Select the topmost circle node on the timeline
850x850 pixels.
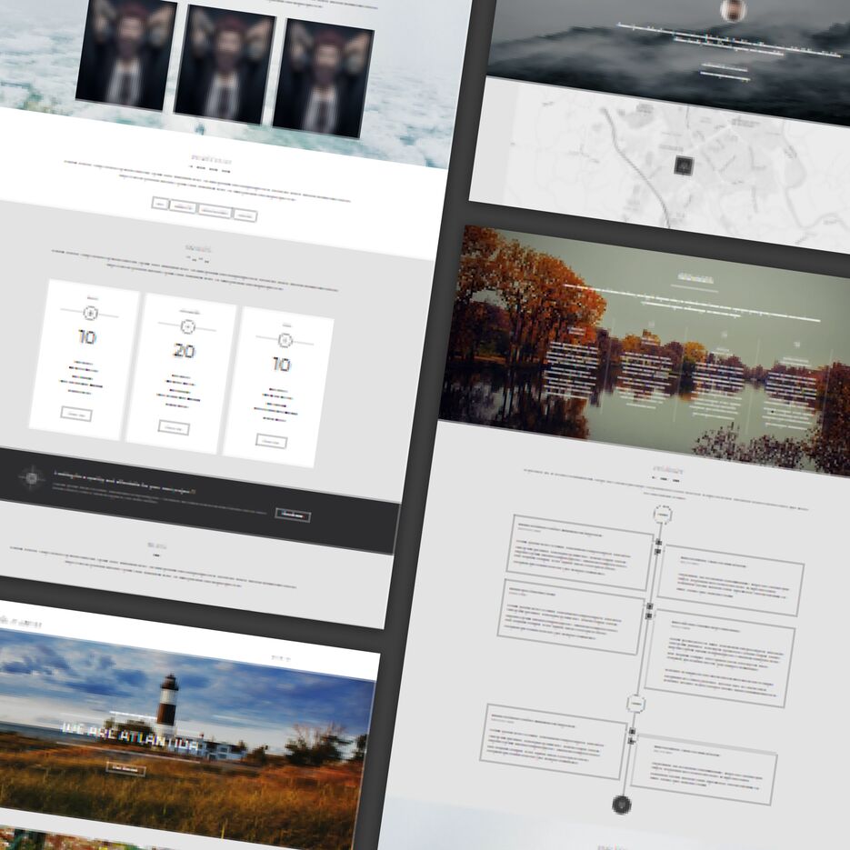coord(662,514)
